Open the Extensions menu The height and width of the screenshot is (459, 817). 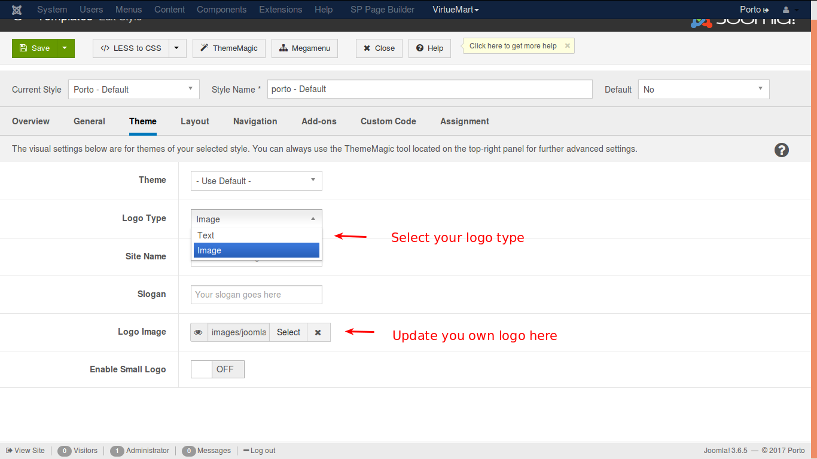[281, 10]
